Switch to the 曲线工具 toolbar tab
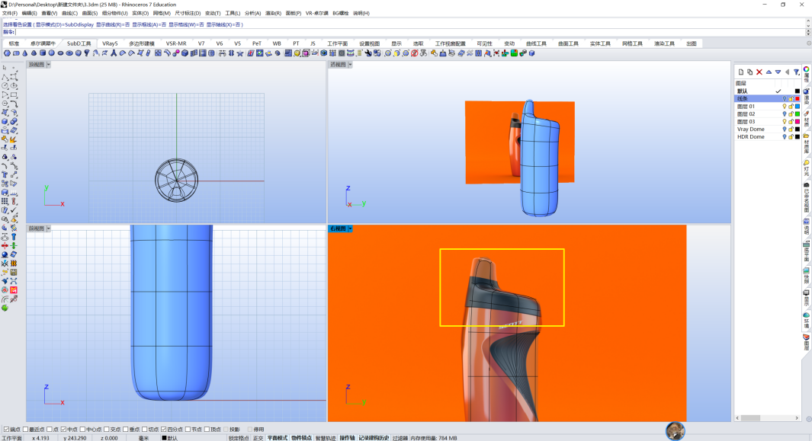This screenshot has width=812, height=441. pyautogui.click(x=536, y=43)
